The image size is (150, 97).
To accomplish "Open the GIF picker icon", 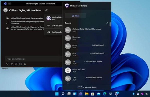I will point(20,64).
